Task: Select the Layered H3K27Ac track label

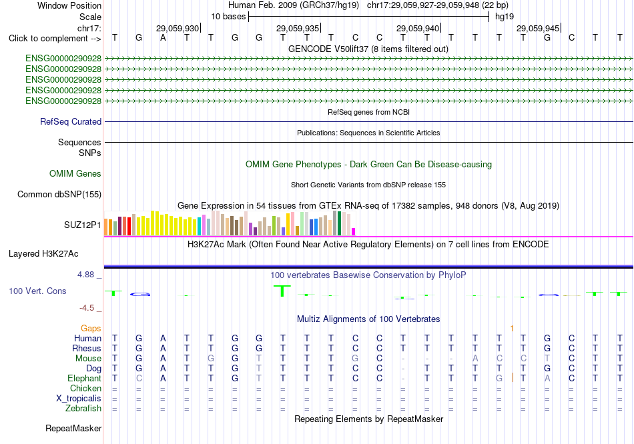Action: pos(43,254)
